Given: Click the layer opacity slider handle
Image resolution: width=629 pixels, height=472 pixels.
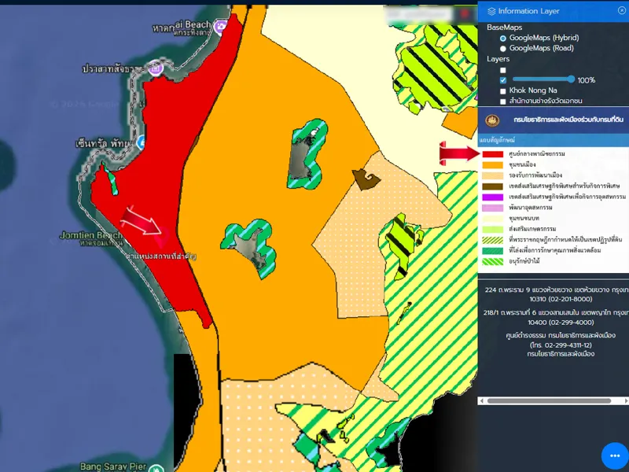Looking at the screenshot, I should (x=571, y=79).
